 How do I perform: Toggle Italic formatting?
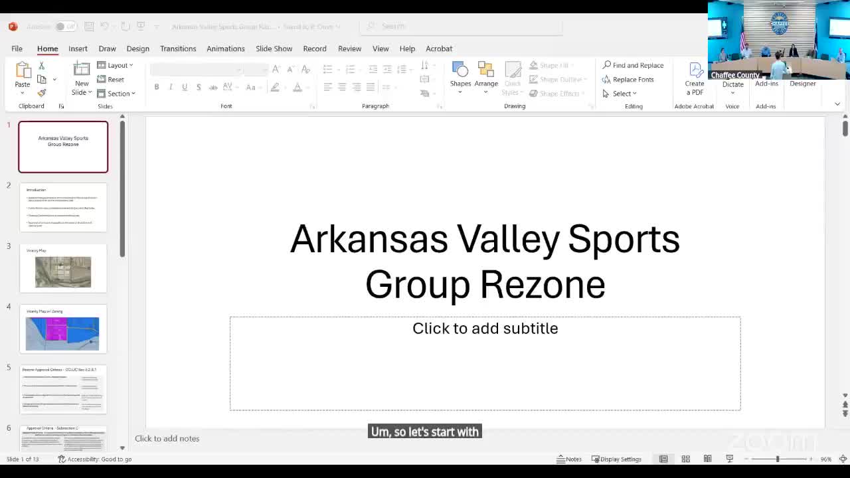pyautogui.click(x=171, y=87)
